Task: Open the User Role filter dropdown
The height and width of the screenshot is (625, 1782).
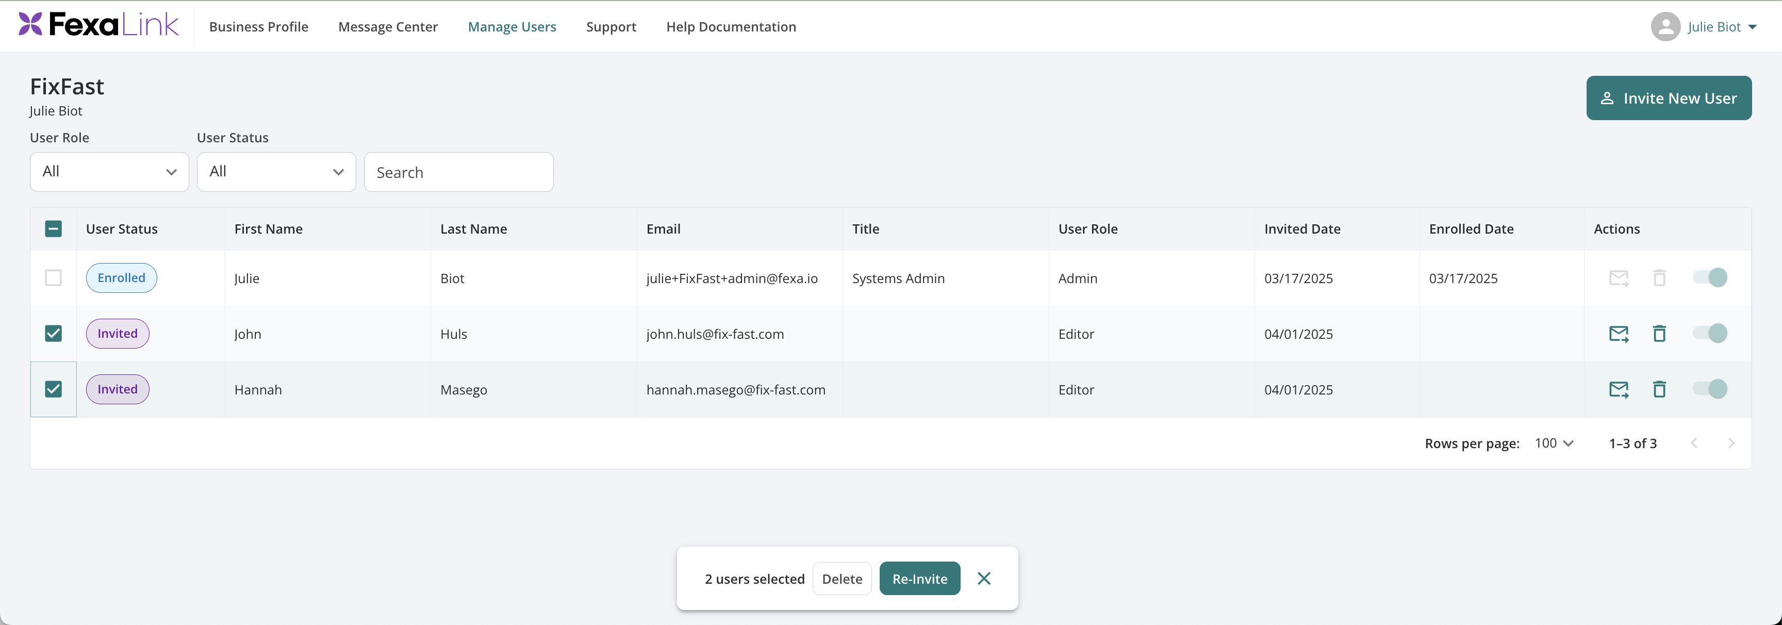Action: [x=109, y=172]
